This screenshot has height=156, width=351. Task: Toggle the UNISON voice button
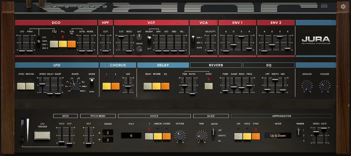click(158, 136)
